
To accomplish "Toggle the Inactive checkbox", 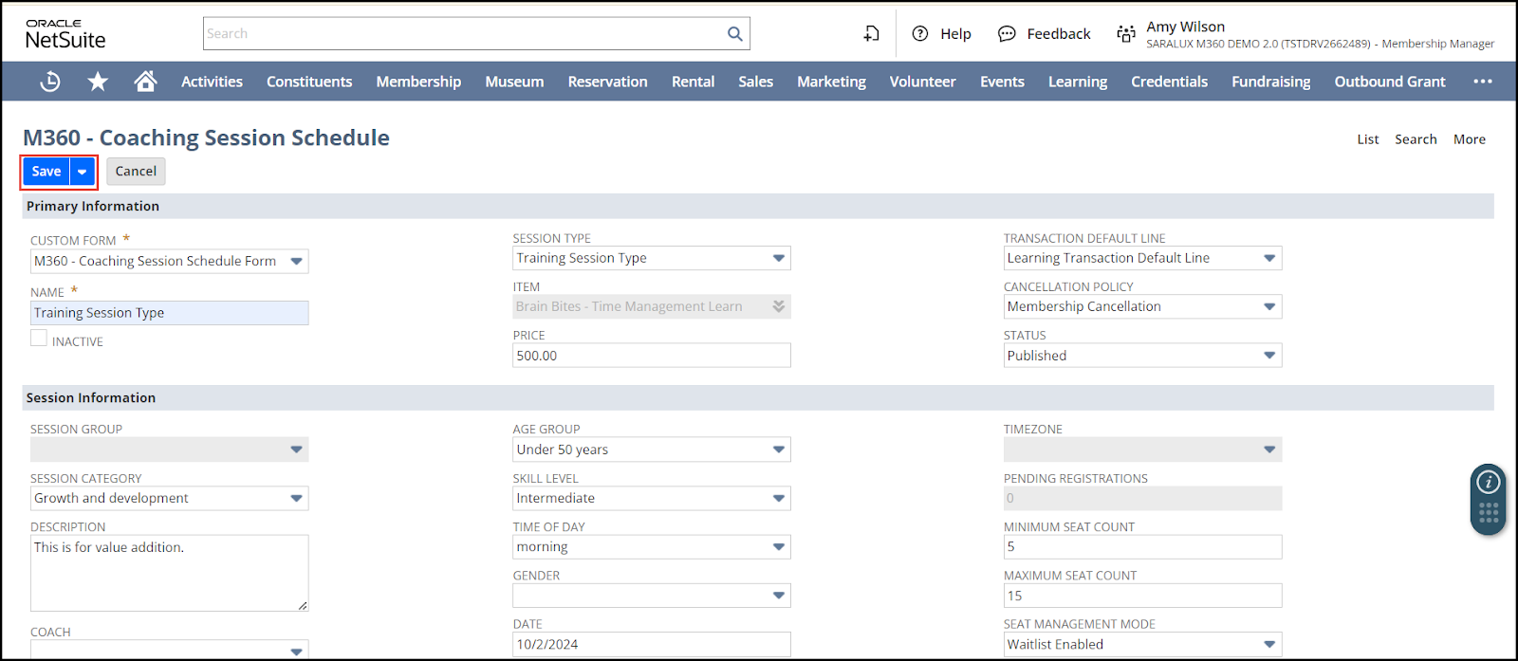I will tap(39, 339).
